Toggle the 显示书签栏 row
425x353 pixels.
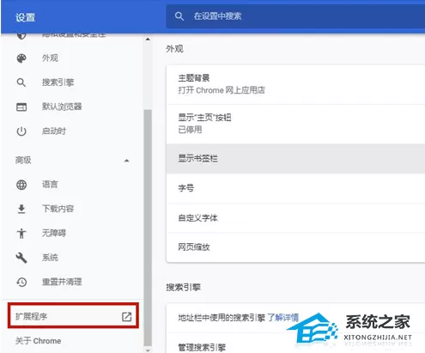[295, 159]
